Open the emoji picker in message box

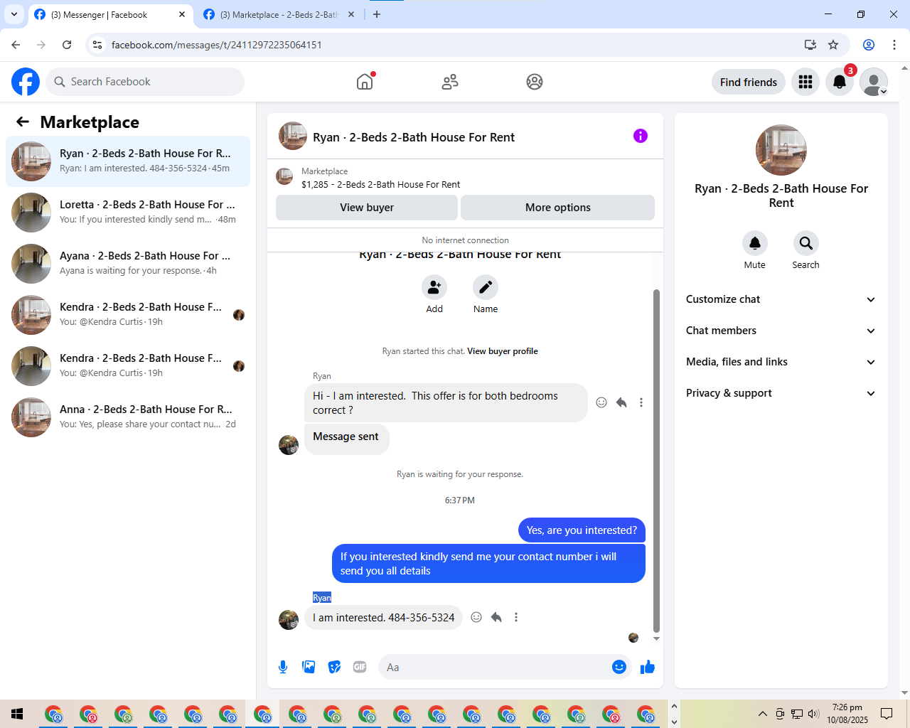coord(619,667)
